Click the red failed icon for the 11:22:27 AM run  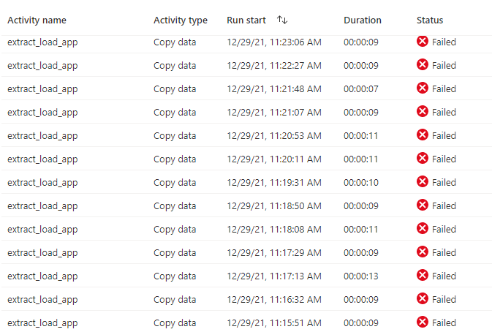(x=423, y=64)
